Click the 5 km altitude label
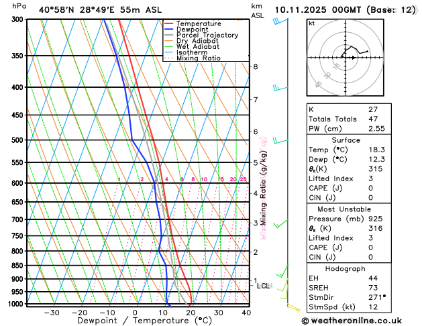Screen dimensions: 422x326 point(256,163)
